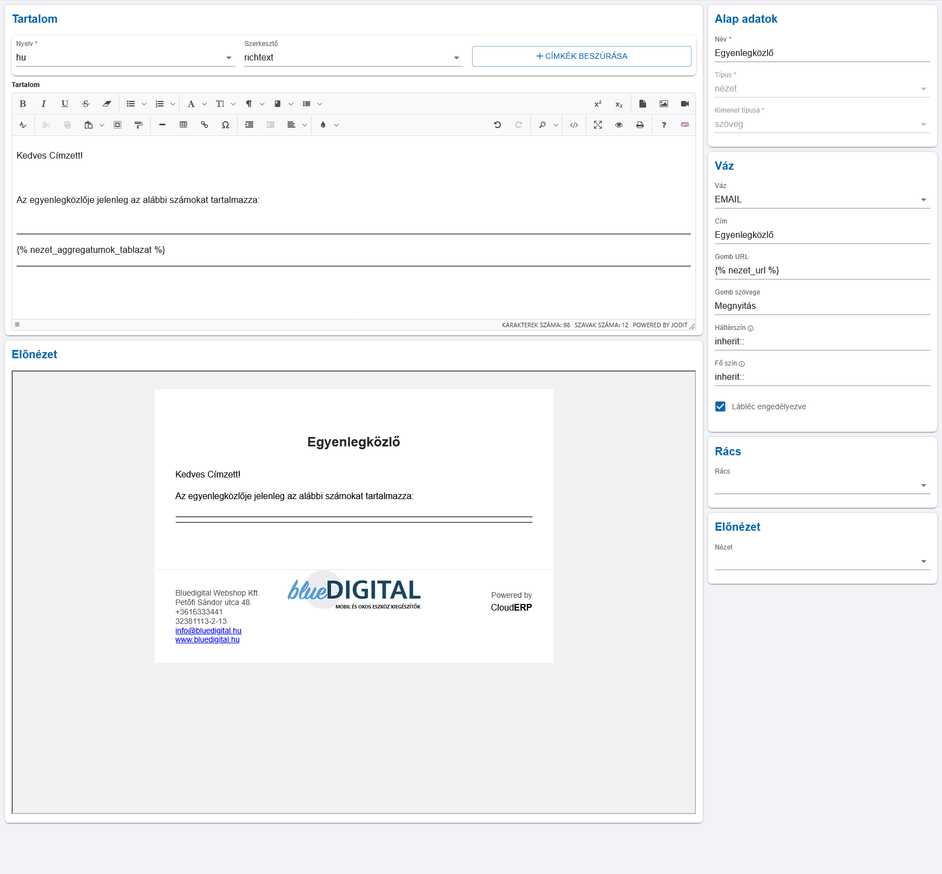
Task: Click the subscript x₂ button
Action: pos(619,104)
